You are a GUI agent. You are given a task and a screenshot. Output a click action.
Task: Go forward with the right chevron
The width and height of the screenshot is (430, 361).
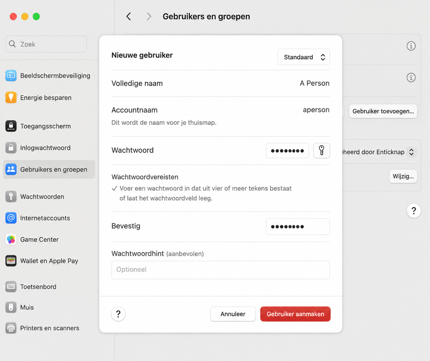tap(149, 16)
